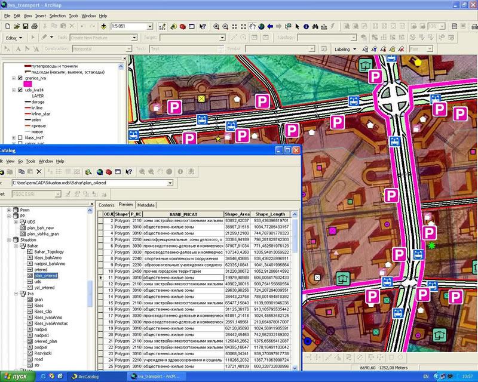Click the Save map document icon

point(24,27)
